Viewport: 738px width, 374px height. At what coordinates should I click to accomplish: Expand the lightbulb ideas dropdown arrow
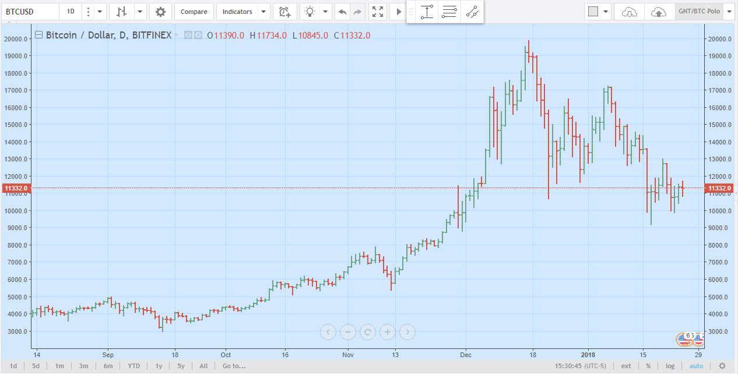point(326,12)
